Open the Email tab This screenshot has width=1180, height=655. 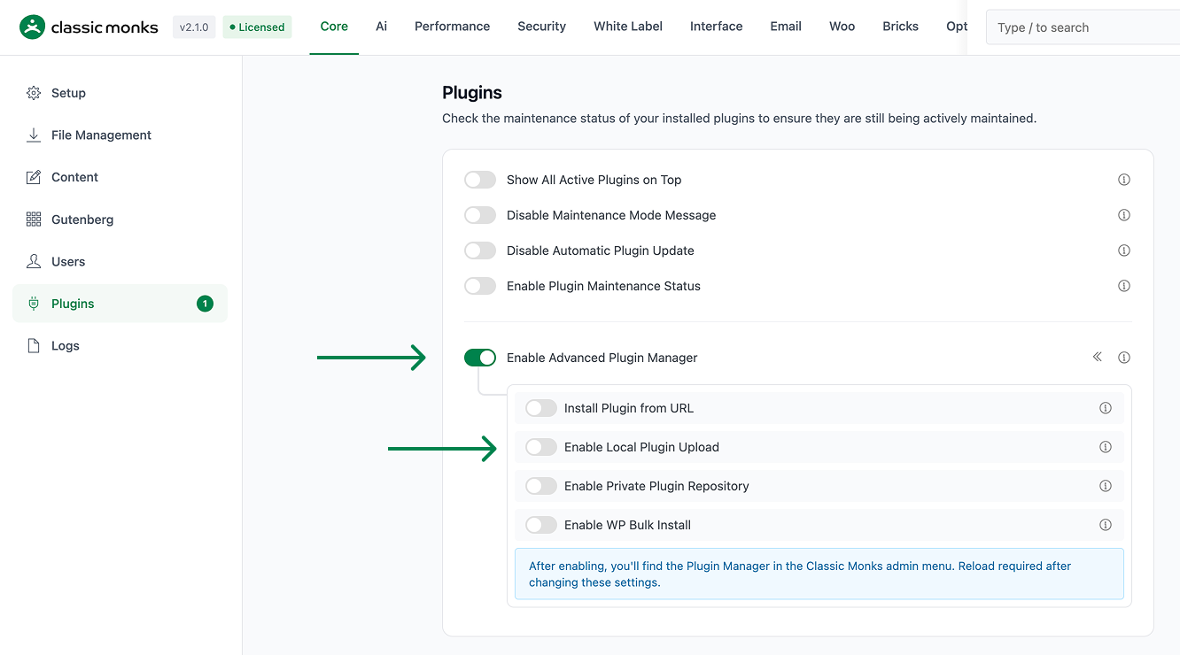(786, 27)
